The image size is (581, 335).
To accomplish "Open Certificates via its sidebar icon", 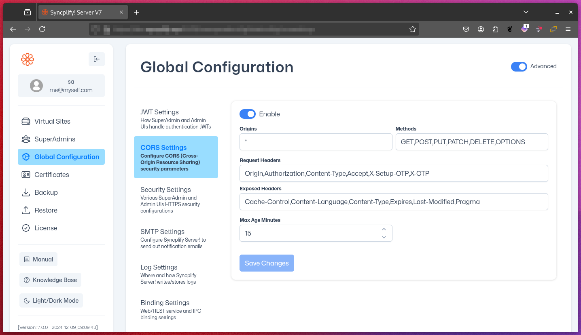I will (25, 175).
